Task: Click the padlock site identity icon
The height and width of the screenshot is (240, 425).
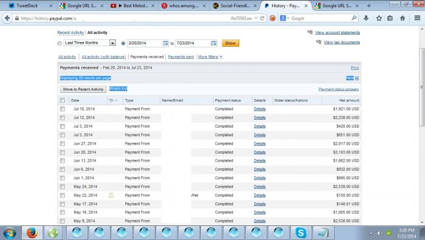Action: [x=17, y=18]
